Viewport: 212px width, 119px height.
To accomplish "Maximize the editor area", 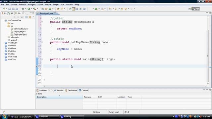I will [x=210, y=13].
